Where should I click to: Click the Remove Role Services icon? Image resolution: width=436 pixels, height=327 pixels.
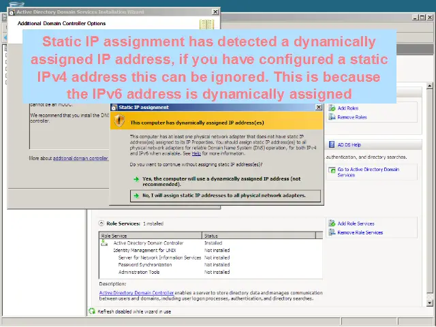point(332,232)
